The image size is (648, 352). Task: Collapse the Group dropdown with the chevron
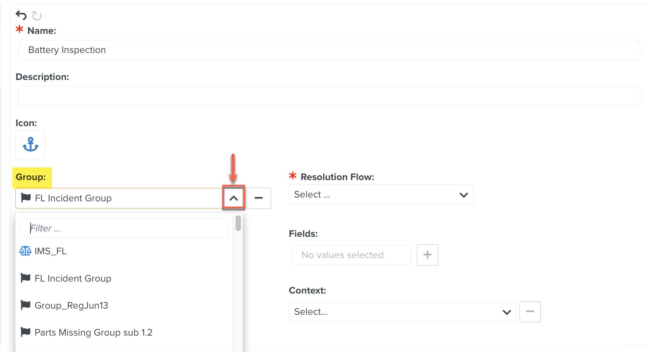pos(234,198)
